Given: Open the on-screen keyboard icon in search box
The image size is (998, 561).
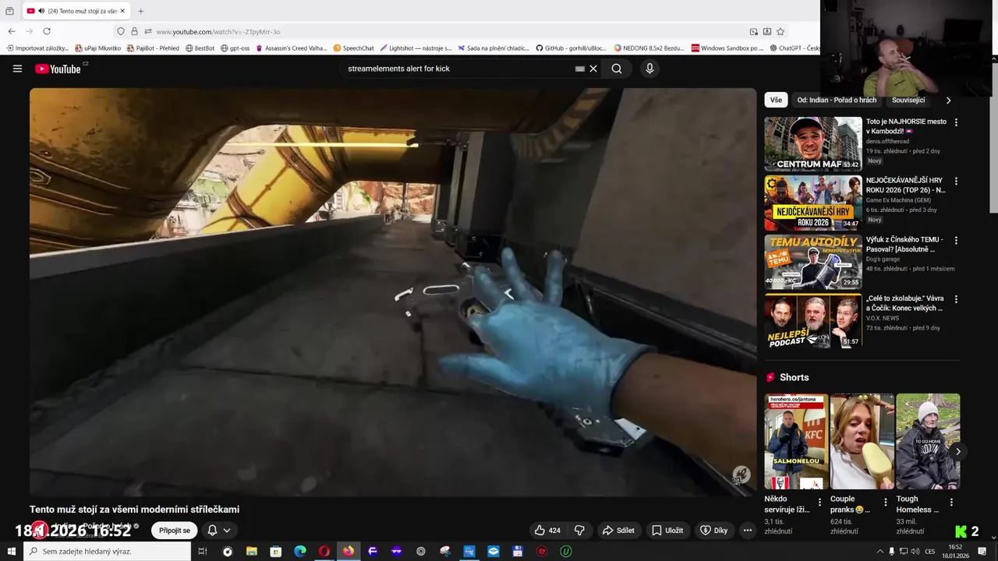Looking at the screenshot, I should coord(579,69).
